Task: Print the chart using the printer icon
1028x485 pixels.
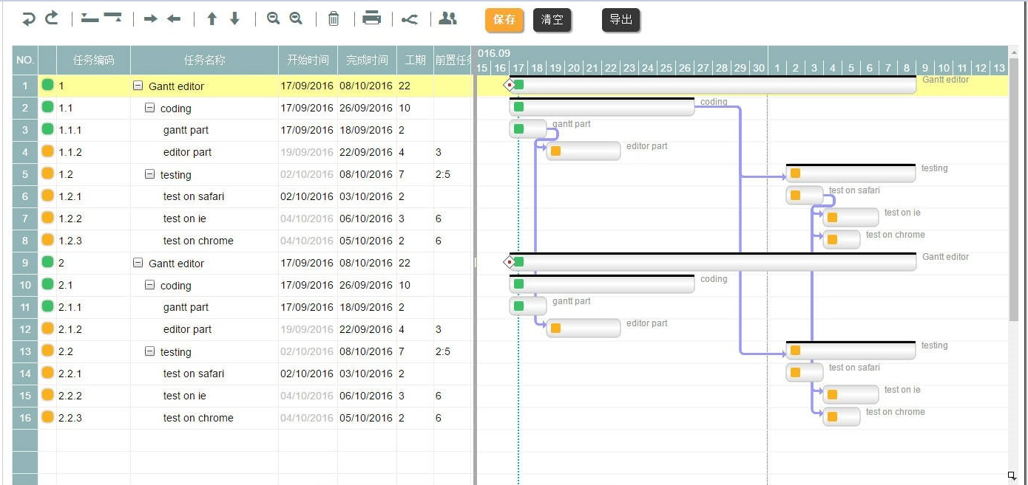Action: coord(372,19)
